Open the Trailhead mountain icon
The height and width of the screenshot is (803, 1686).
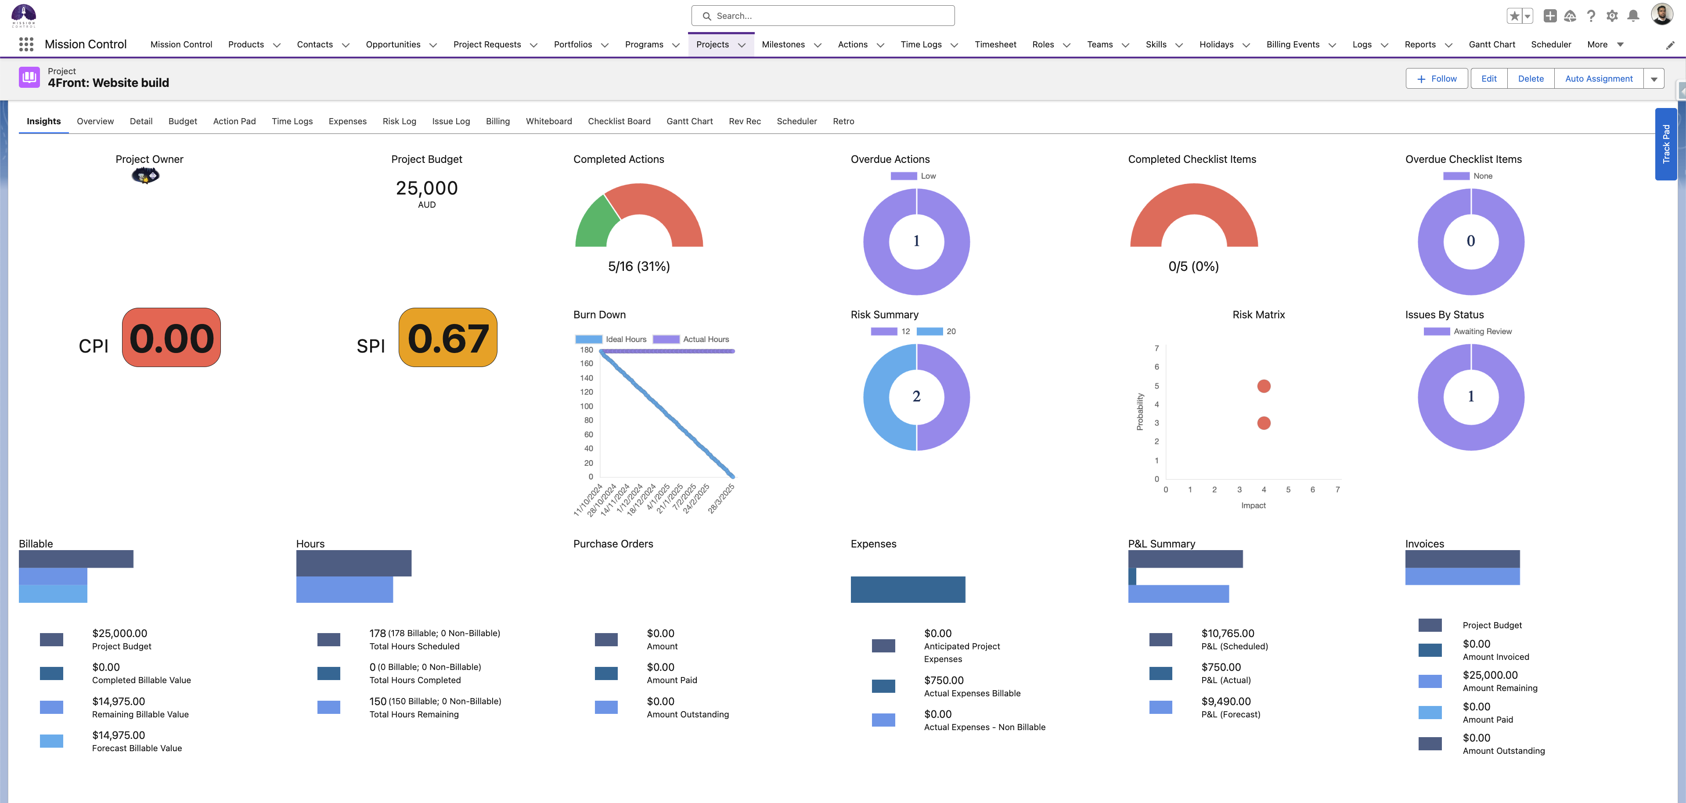1571,15
